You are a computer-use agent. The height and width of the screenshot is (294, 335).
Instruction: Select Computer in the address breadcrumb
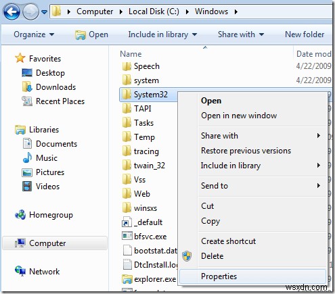click(95, 11)
